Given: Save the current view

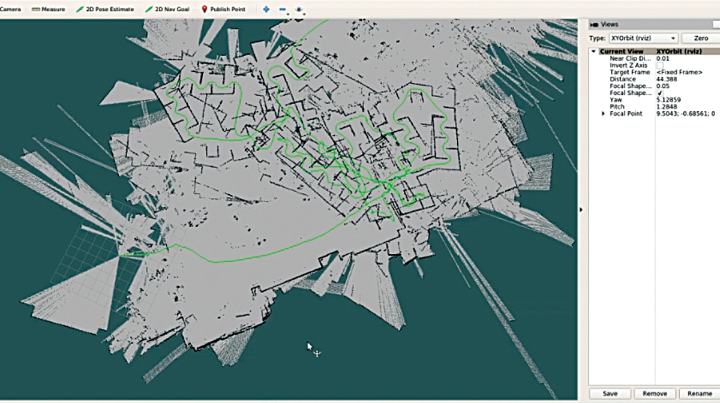Looking at the screenshot, I should coord(609,393).
